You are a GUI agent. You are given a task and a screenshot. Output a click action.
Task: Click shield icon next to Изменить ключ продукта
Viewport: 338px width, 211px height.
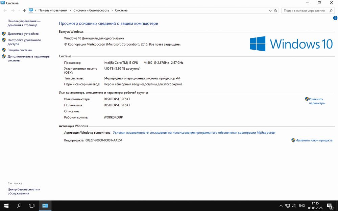(293, 140)
